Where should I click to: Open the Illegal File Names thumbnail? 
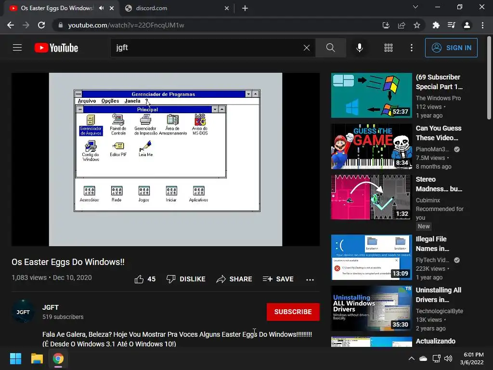(371, 257)
